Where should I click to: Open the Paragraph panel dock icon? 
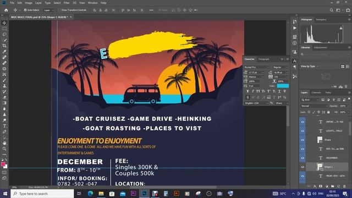pos(295,67)
